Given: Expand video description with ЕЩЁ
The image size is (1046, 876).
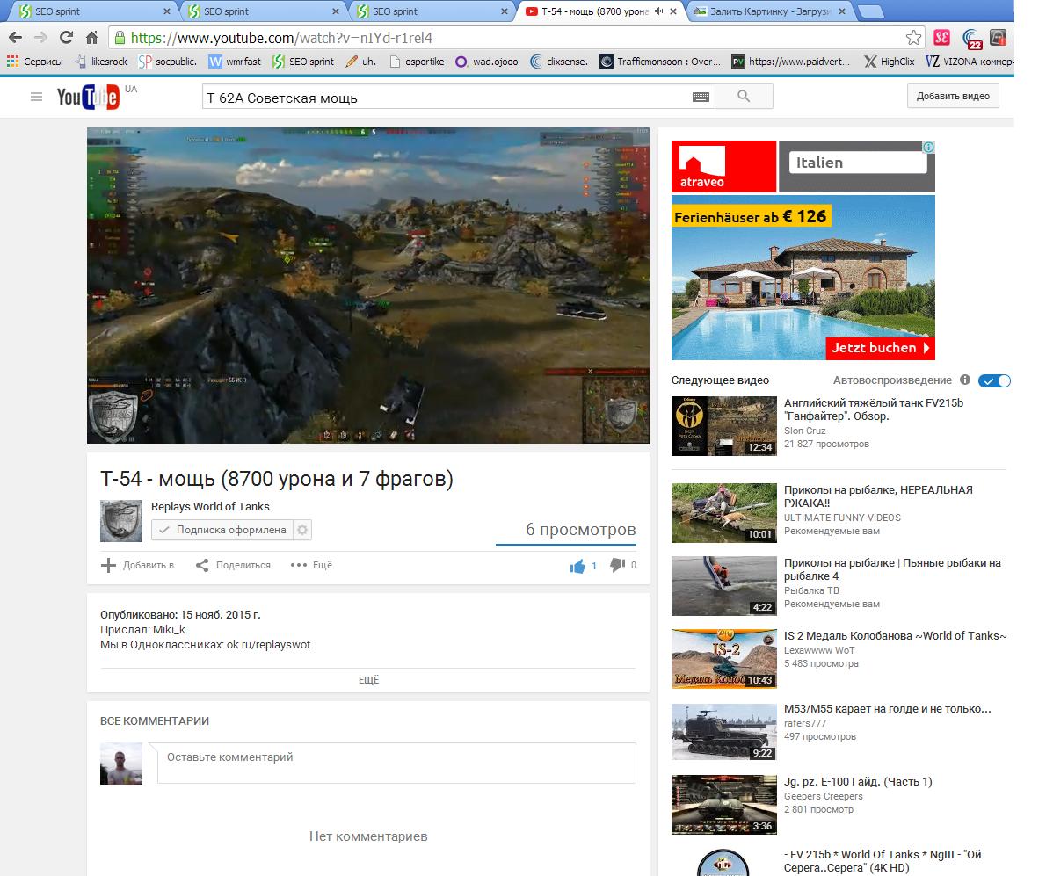Looking at the screenshot, I should (368, 680).
